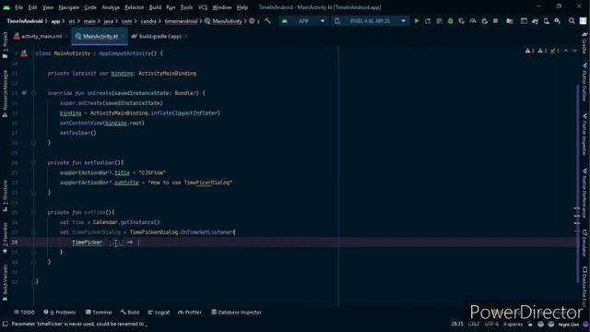Jump to next highlighted error arrow

(574, 51)
